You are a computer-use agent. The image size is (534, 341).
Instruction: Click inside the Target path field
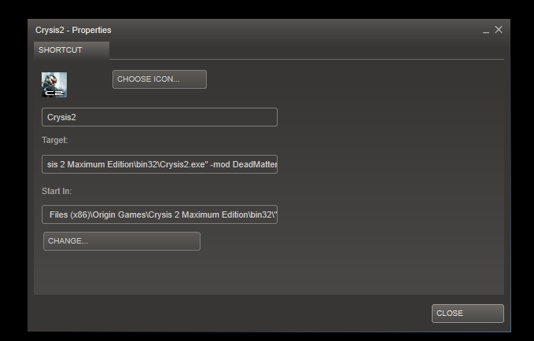pos(160,164)
